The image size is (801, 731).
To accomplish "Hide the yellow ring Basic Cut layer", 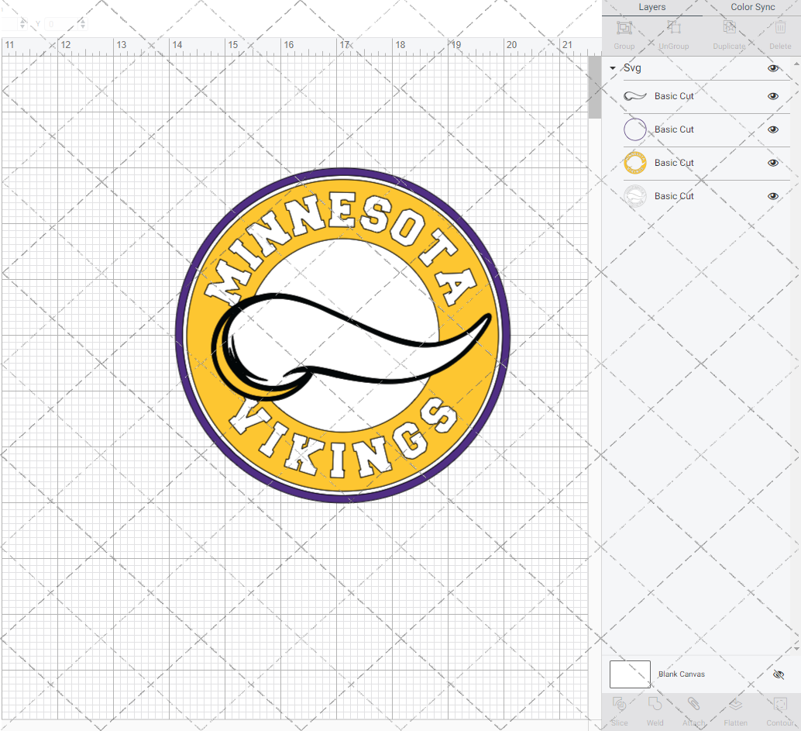I will coord(773,163).
